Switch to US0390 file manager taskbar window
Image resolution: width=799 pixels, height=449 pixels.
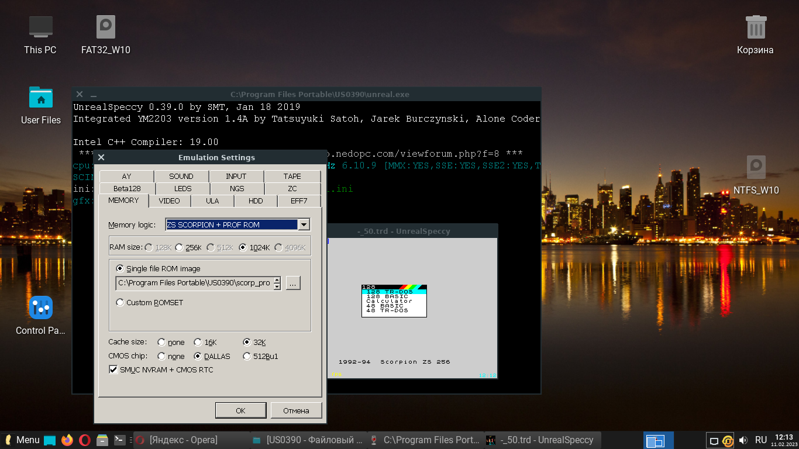coord(308,440)
